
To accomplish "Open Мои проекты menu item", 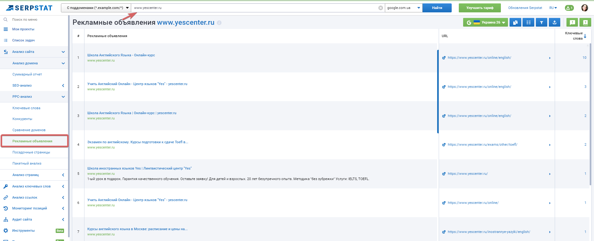I will point(23,29).
